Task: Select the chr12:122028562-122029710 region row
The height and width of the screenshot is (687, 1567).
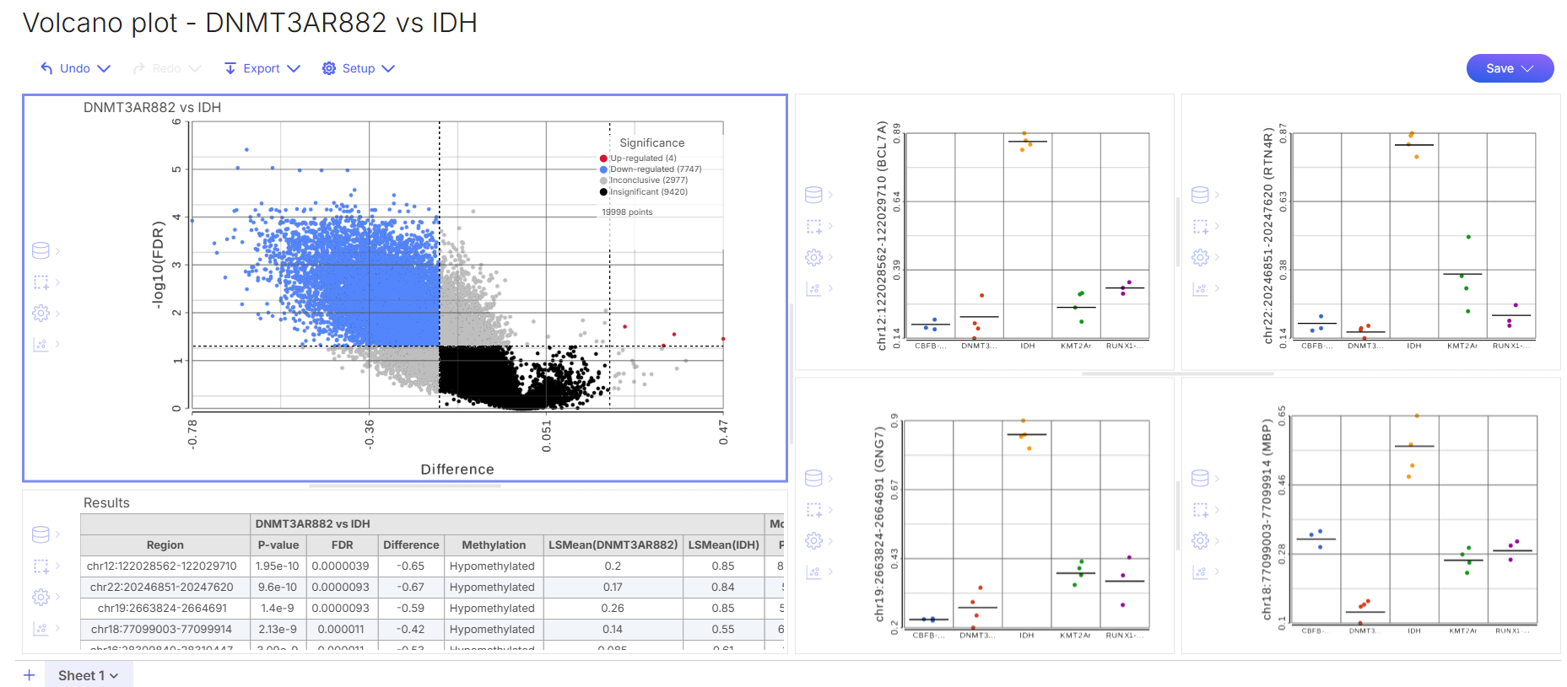Action: click(162, 566)
